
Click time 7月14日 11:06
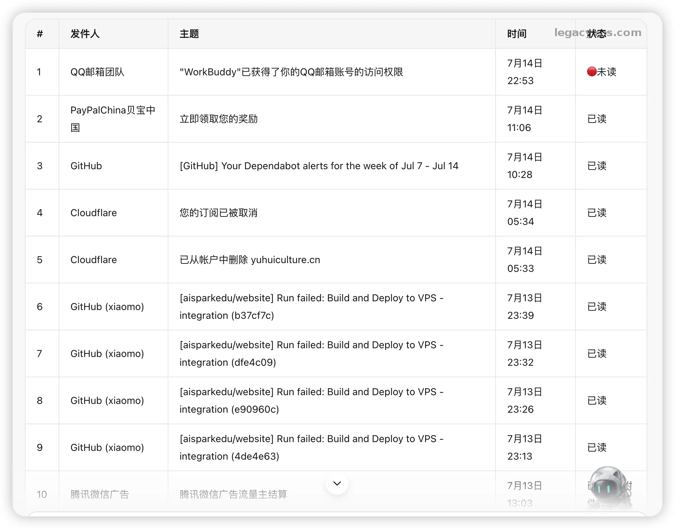point(525,119)
